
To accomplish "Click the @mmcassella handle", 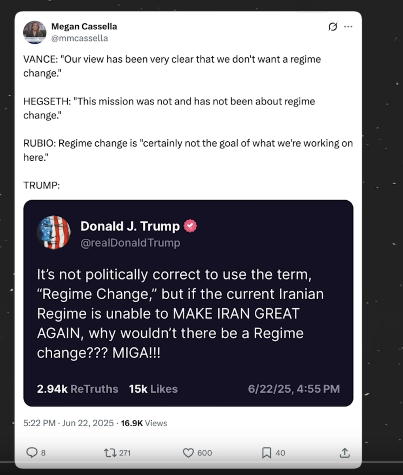I will pos(79,38).
